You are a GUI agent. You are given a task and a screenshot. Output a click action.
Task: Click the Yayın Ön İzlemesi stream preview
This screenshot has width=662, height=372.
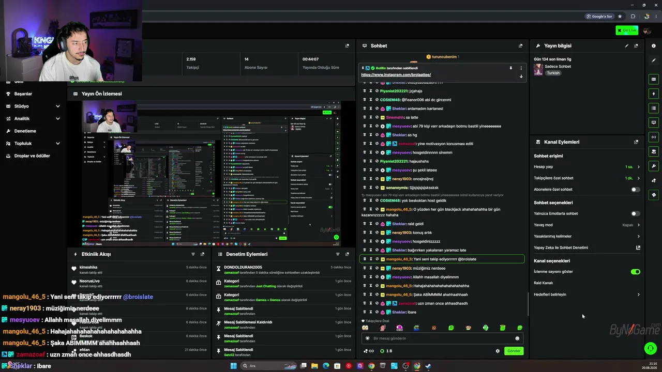[x=212, y=174]
